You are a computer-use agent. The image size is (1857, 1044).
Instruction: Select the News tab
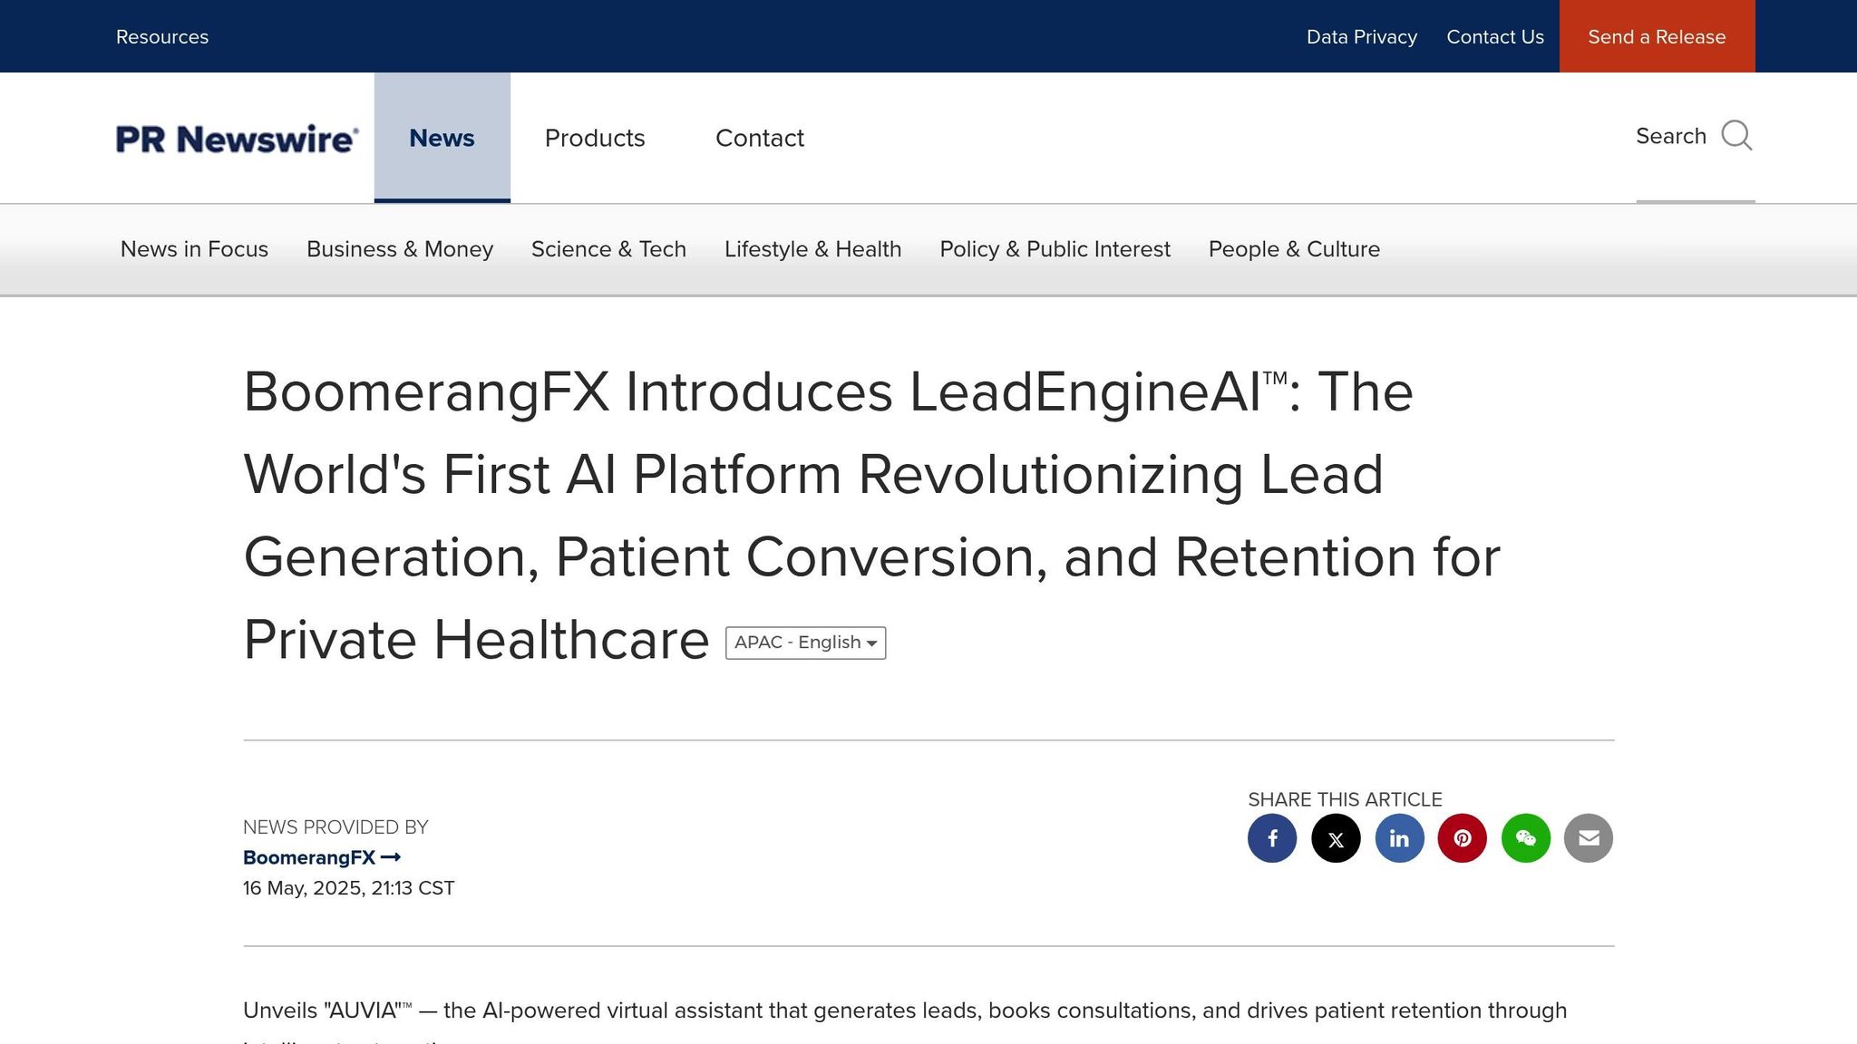coord(442,138)
